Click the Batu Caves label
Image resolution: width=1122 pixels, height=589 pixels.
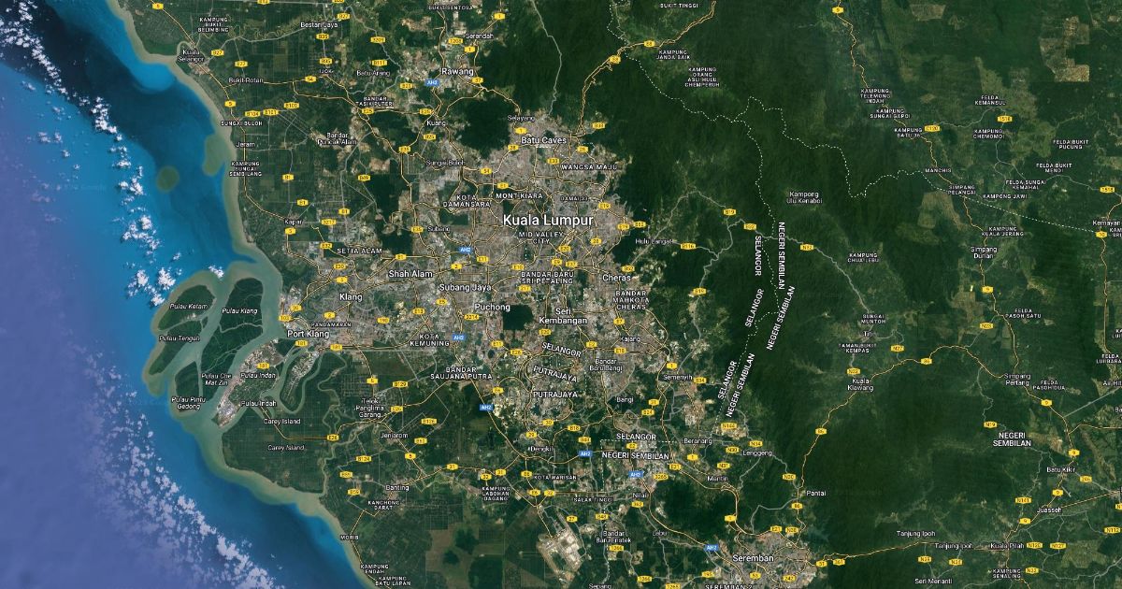point(544,140)
